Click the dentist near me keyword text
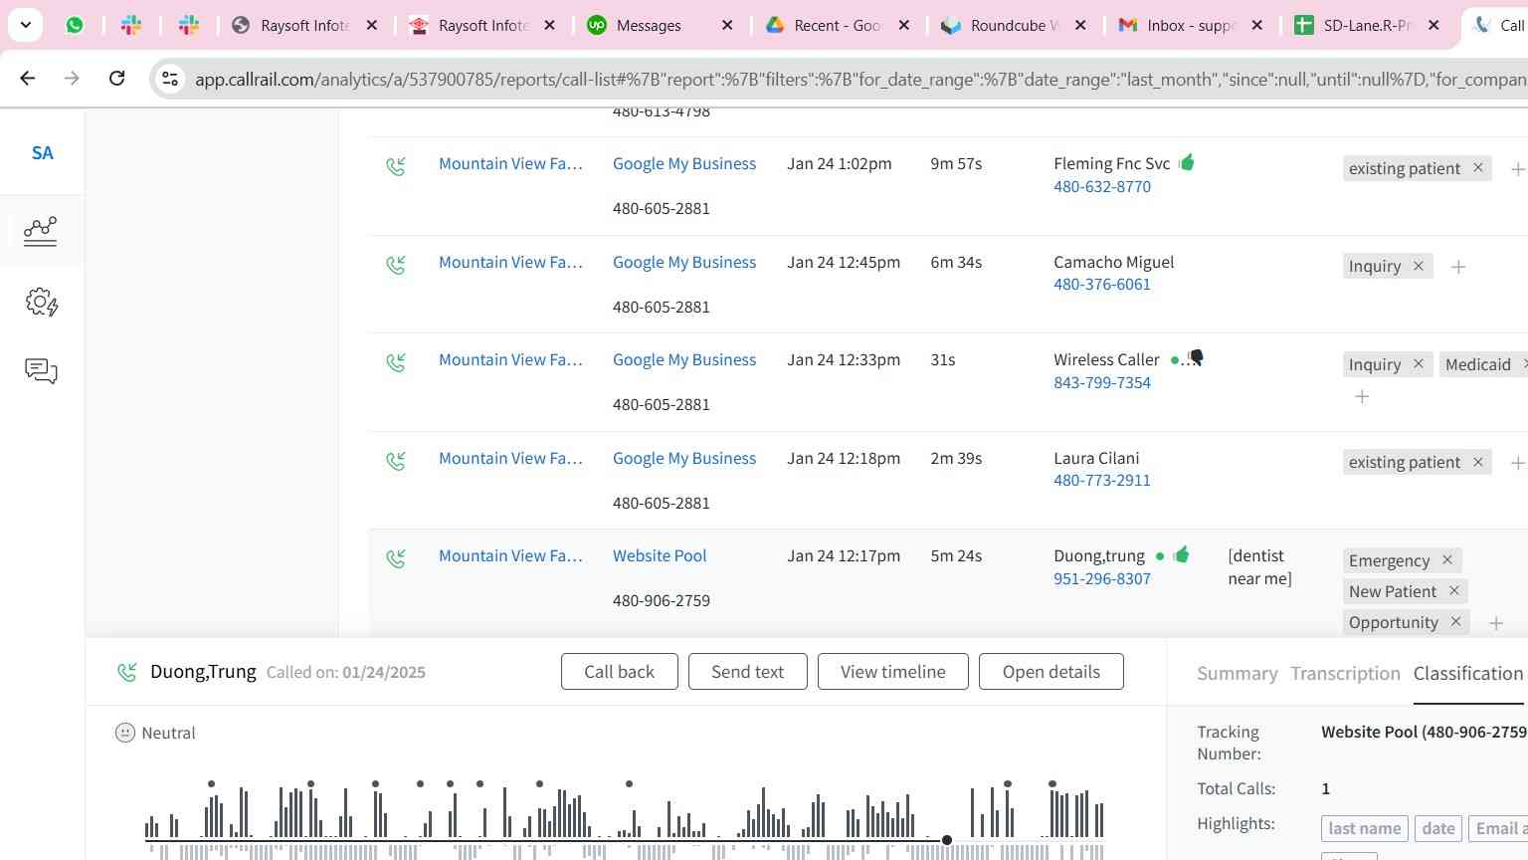1528x860 pixels. (1259, 567)
